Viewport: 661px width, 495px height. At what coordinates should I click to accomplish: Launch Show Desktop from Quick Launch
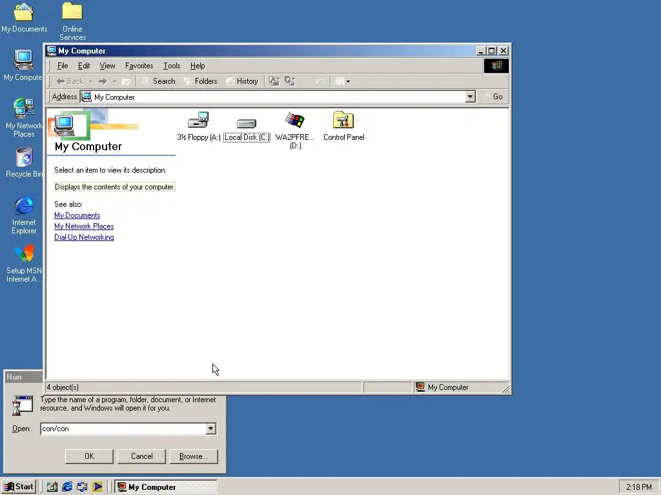pyautogui.click(x=52, y=487)
